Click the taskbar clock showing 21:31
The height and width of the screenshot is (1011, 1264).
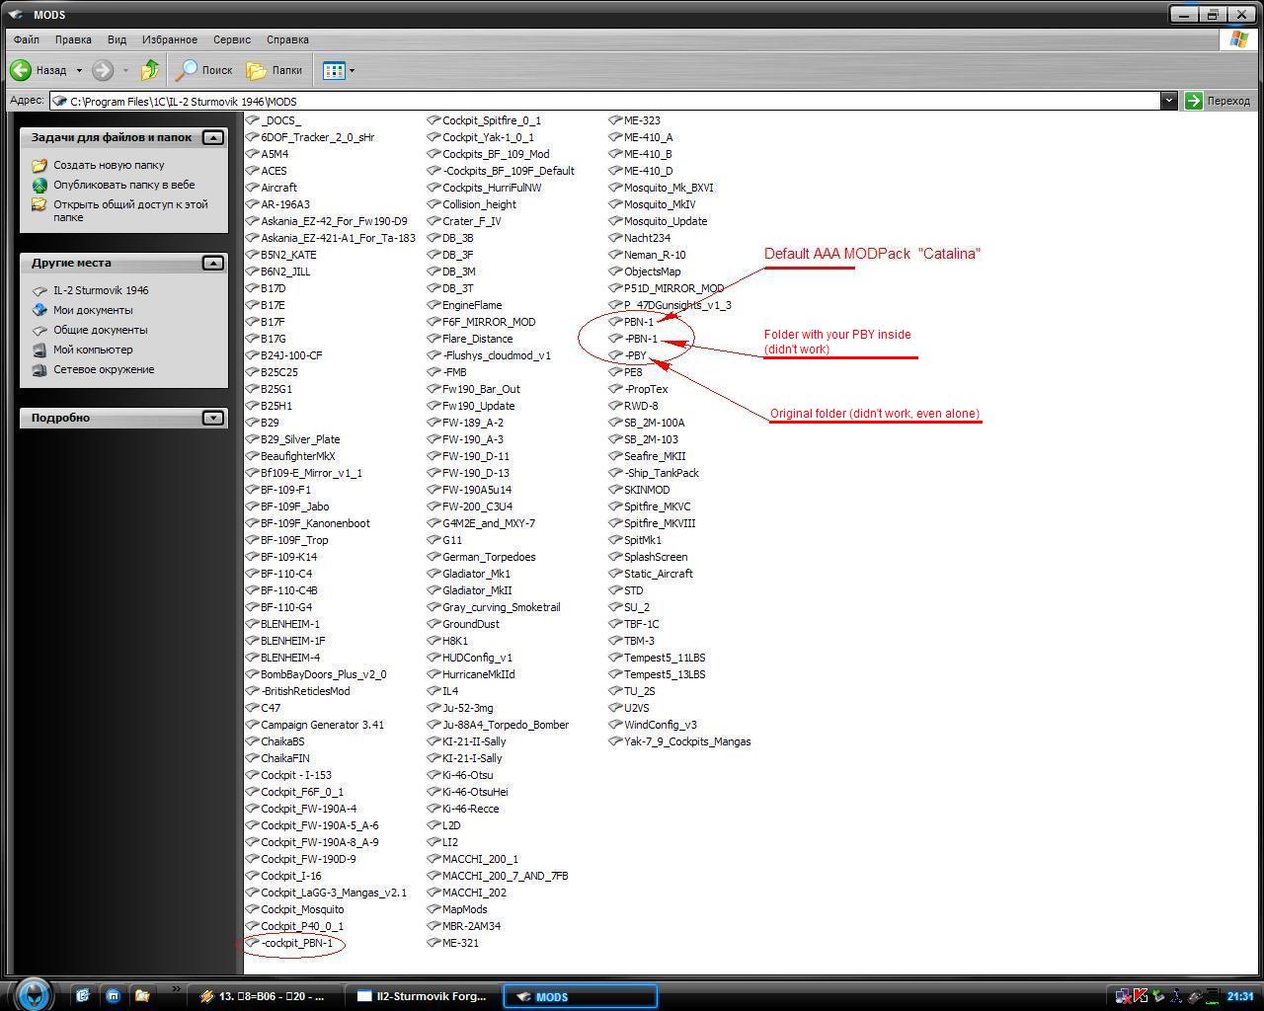click(x=1240, y=996)
